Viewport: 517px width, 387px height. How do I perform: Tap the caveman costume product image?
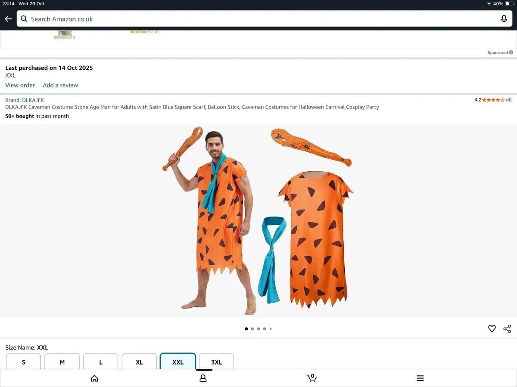[x=258, y=220]
